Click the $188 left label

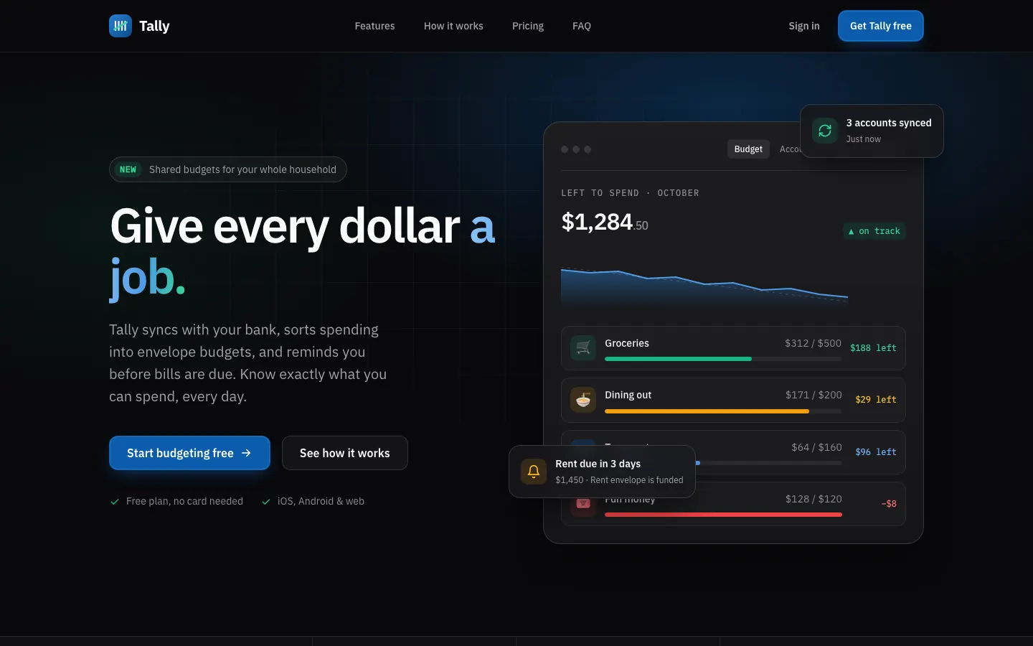[873, 348]
